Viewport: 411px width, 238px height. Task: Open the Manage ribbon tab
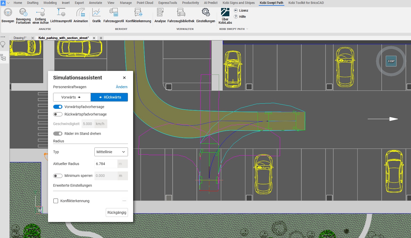click(x=126, y=3)
